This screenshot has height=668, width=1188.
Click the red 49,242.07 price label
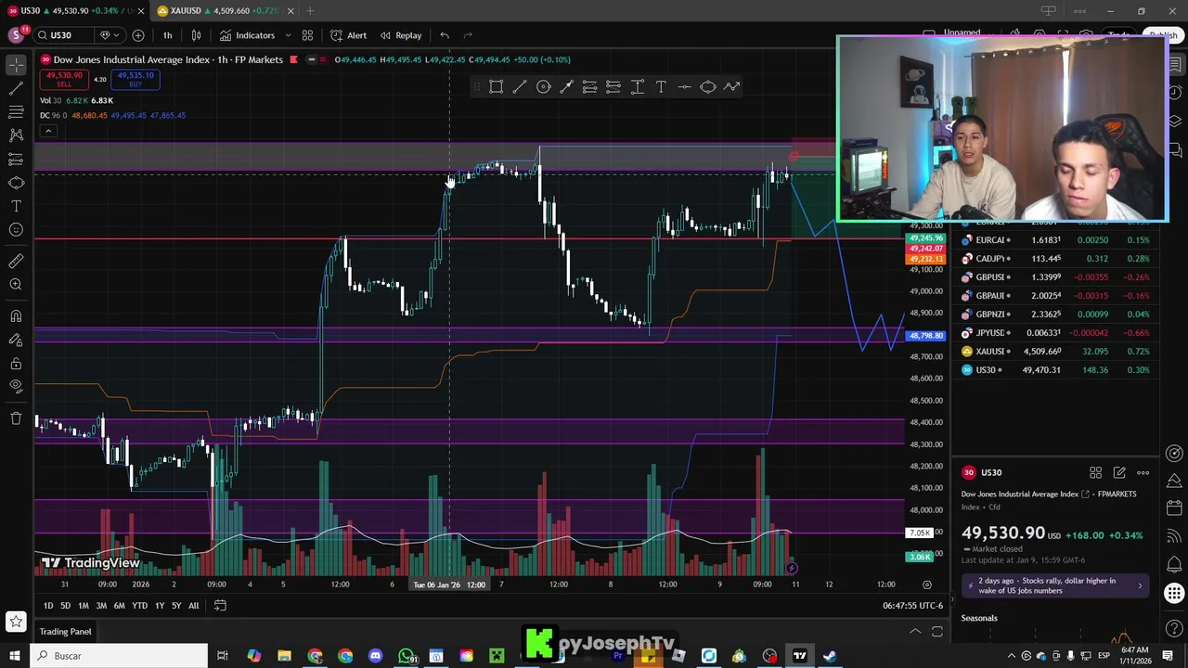click(926, 249)
